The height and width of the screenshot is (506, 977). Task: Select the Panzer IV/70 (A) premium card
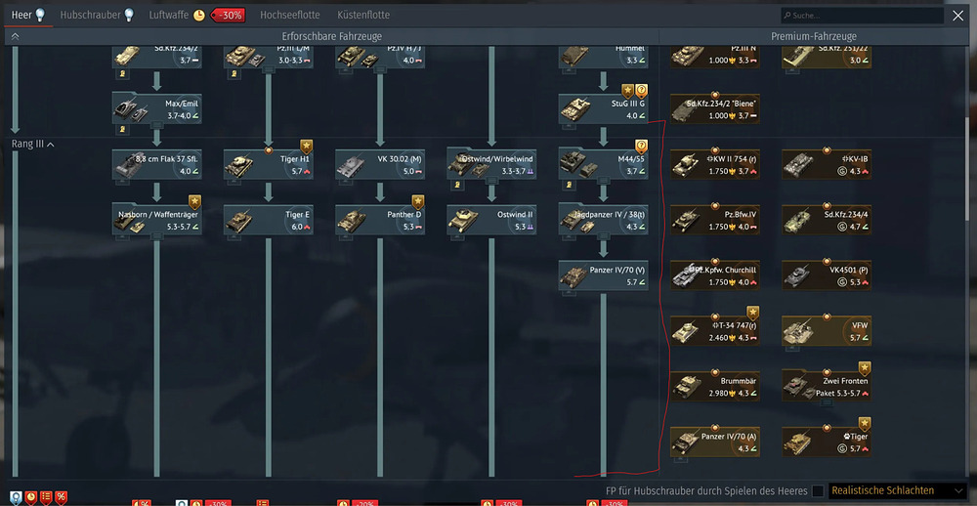tap(715, 442)
